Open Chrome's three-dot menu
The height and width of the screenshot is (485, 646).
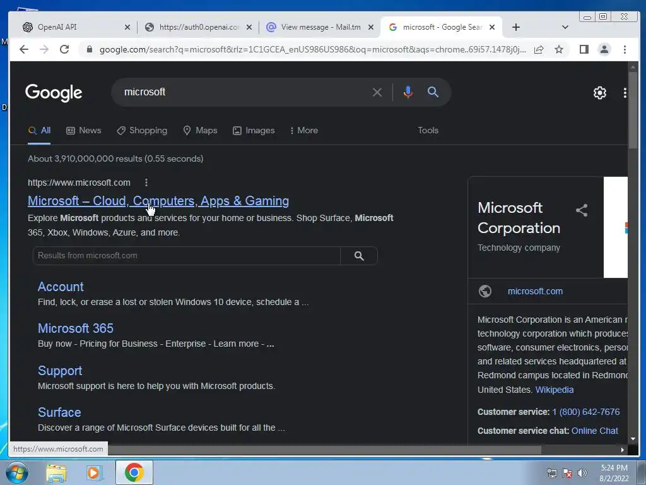(x=625, y=49)
